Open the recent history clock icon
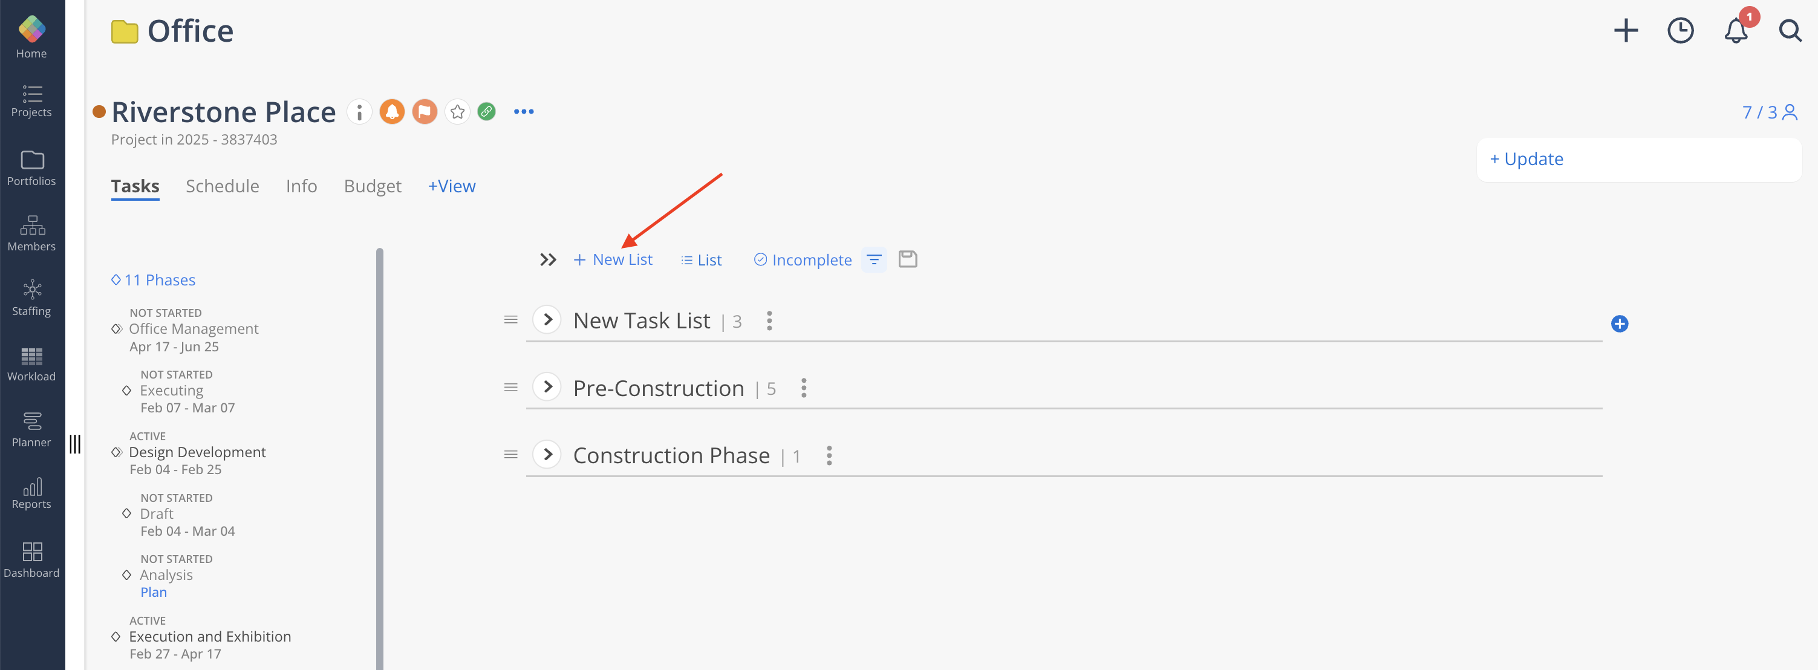Image resolution: width=1818 pixels, height=670 pixels. pos(1680,30)
